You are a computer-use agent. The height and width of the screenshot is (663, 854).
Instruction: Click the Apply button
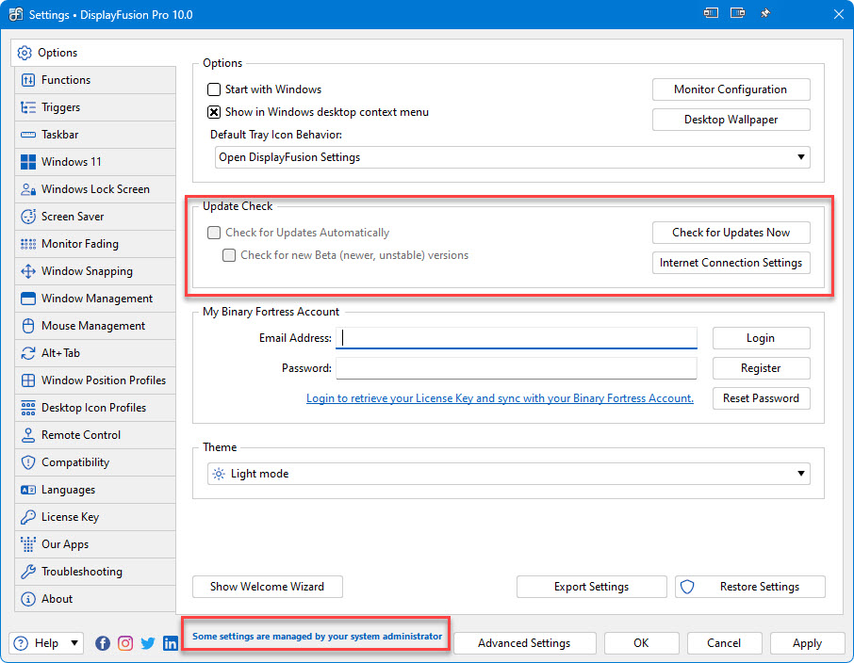(807, 643)
